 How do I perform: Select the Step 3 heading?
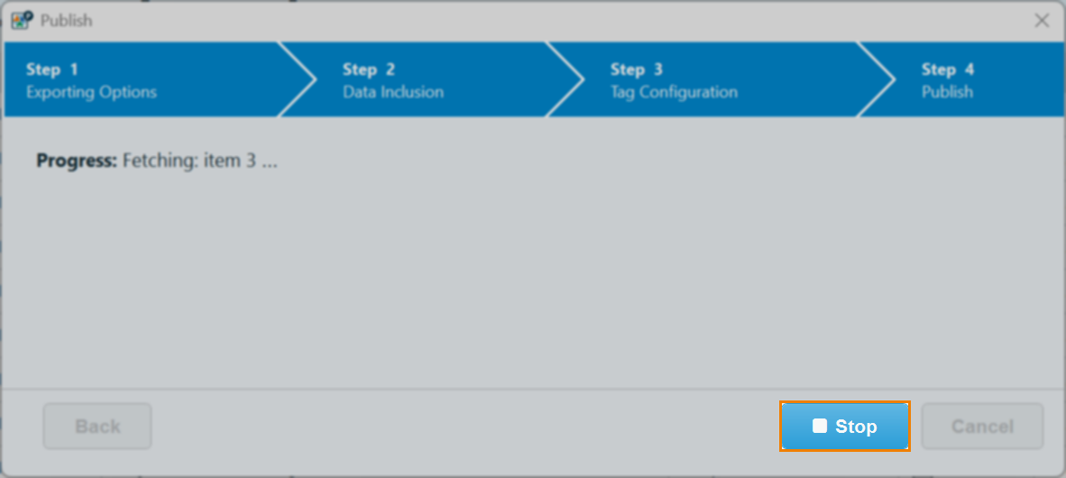pyautogui.click(x=637, y=69)
